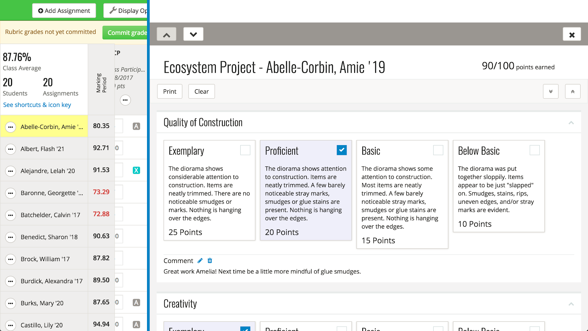Collapse the Creativity section
Viewport: 588px width, 331px height.
point(571,304)
